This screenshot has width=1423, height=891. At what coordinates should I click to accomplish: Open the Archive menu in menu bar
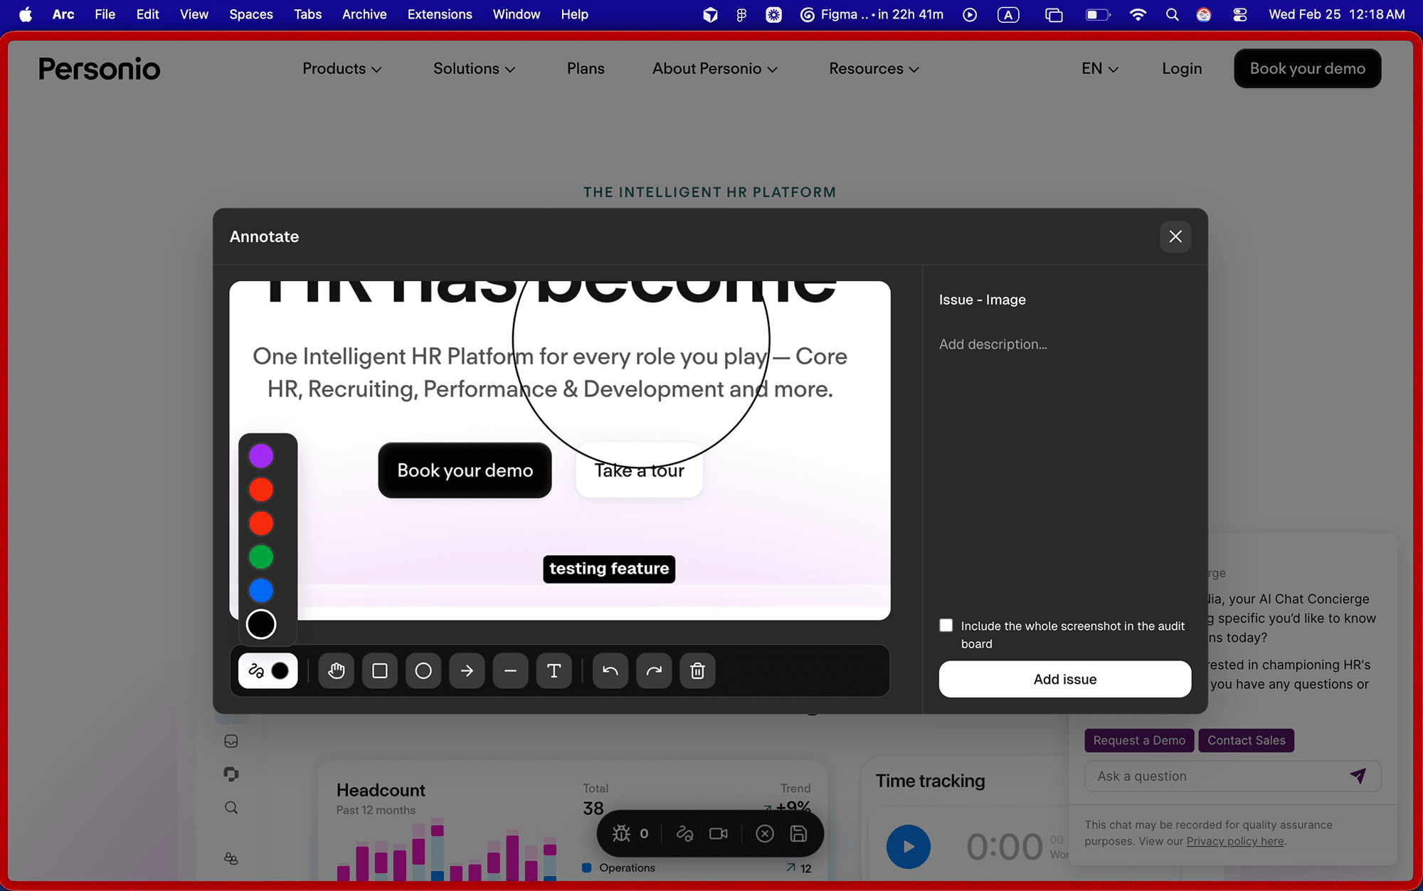(x=364, y=14)
